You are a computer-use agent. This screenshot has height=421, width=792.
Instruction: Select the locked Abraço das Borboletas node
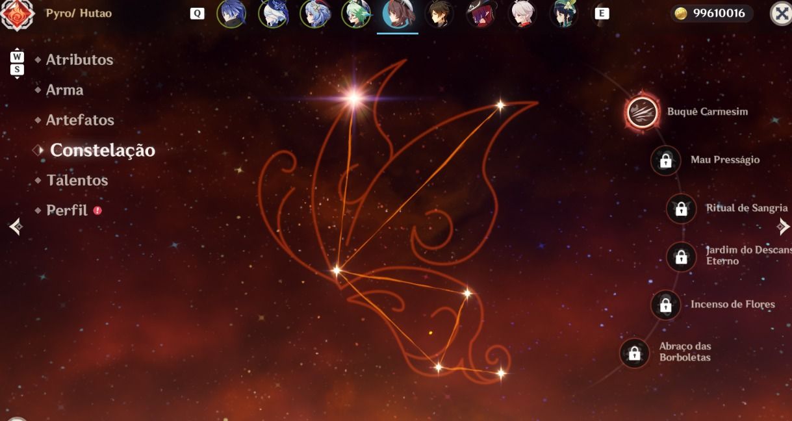[634, 353]
